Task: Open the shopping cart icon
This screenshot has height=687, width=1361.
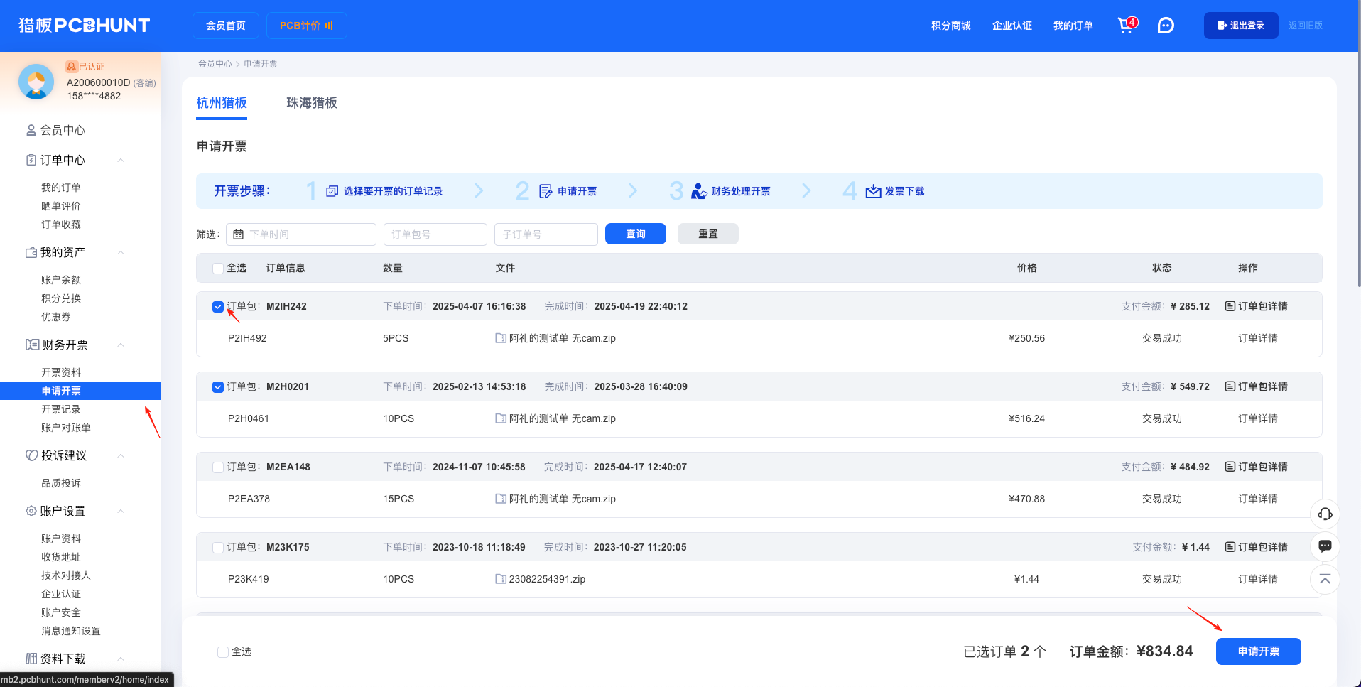Action: pos(1126,26)
